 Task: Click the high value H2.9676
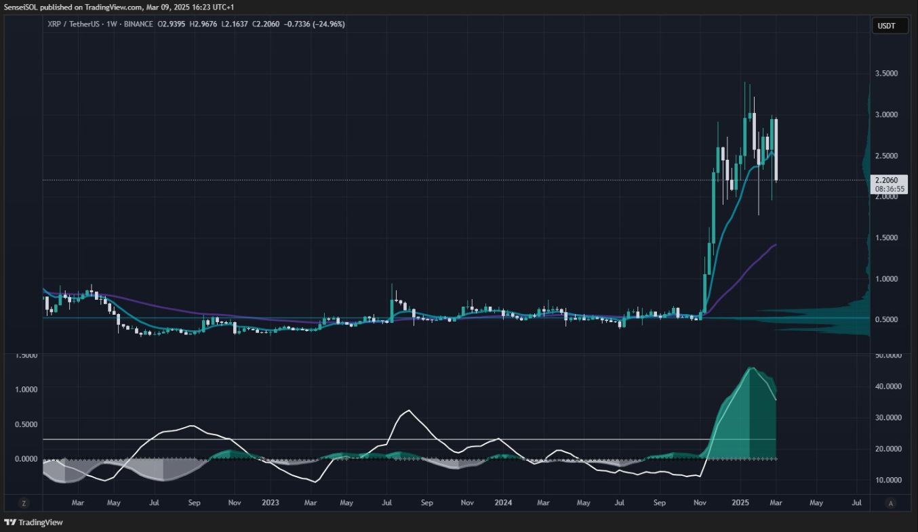pyautogui.click(x=203, y=24)
